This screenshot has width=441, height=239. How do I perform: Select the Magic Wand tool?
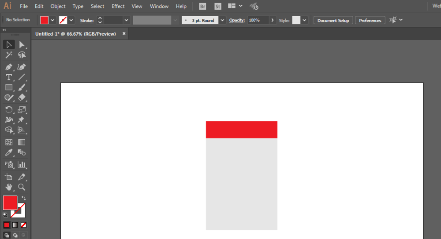pyautogui.click(x=8, y=55)
